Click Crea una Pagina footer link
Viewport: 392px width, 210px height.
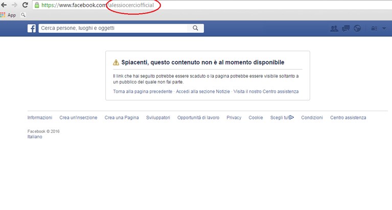point(122,117)
